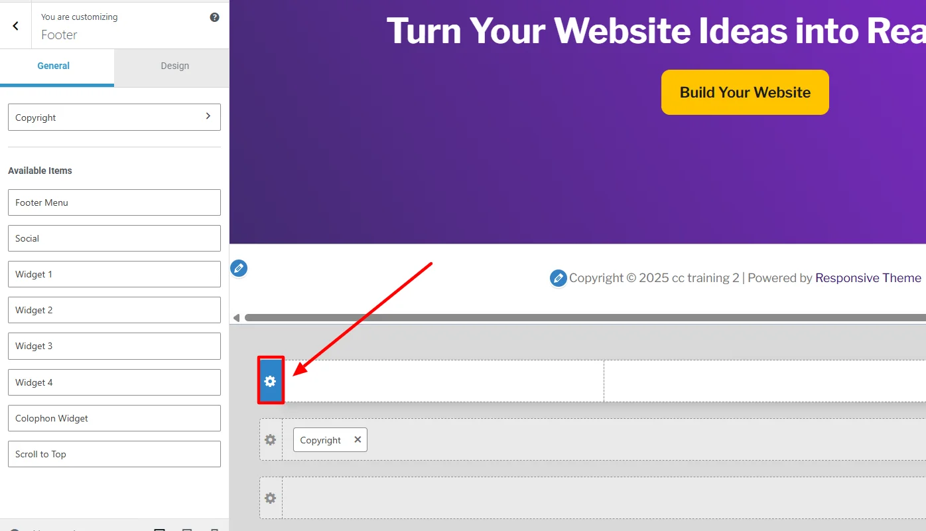
Task: Add Colophon Widget to the footer
Action: point(114,418)
